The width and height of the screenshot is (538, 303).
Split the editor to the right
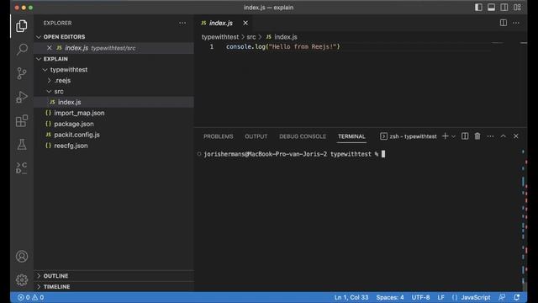coord(503,23)
